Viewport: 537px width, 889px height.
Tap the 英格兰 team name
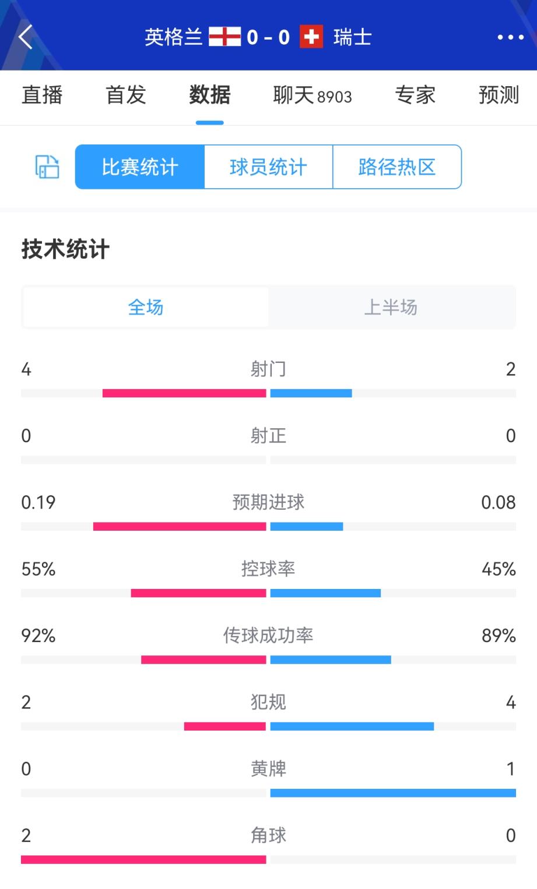pyautogui.click(x=173, y=37)
